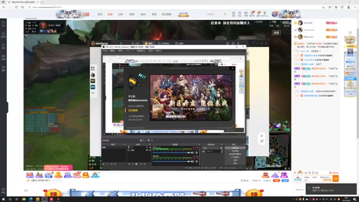Open OBS 视图(V) menu
Viewport: 359px width, 202px height.
click(x=120, y=51)
